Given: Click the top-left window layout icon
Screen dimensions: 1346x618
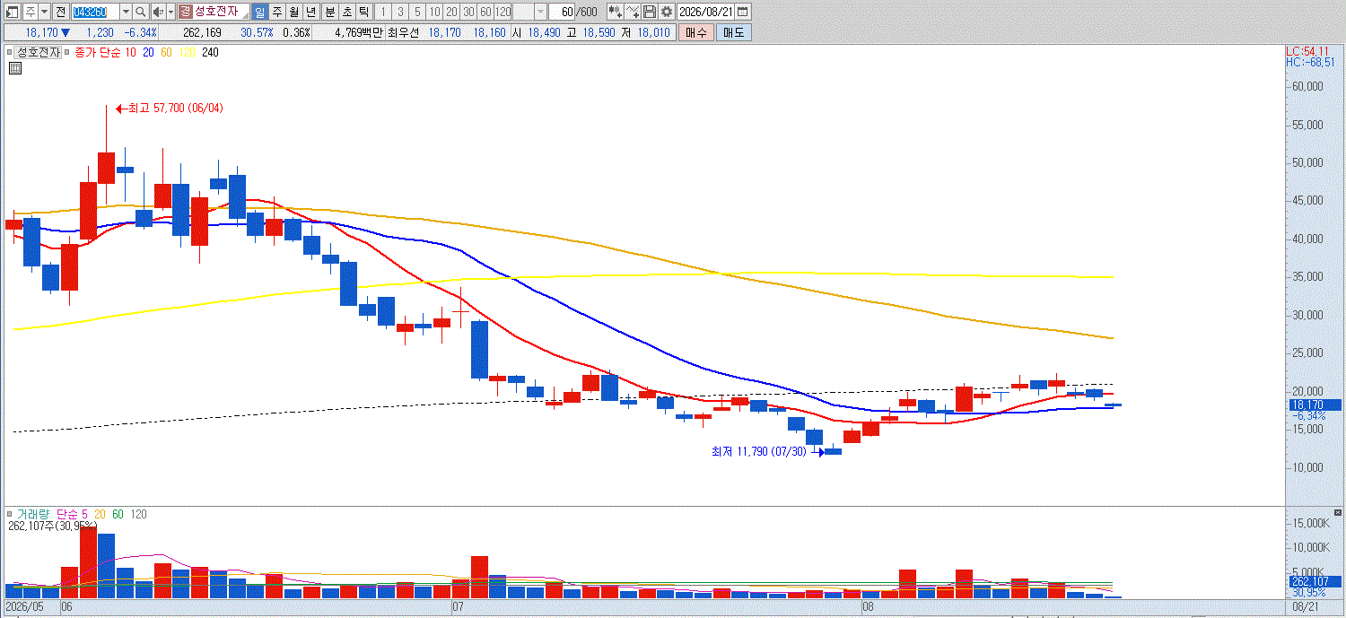Looking at the screenshot, I should [x=13, y=12].
